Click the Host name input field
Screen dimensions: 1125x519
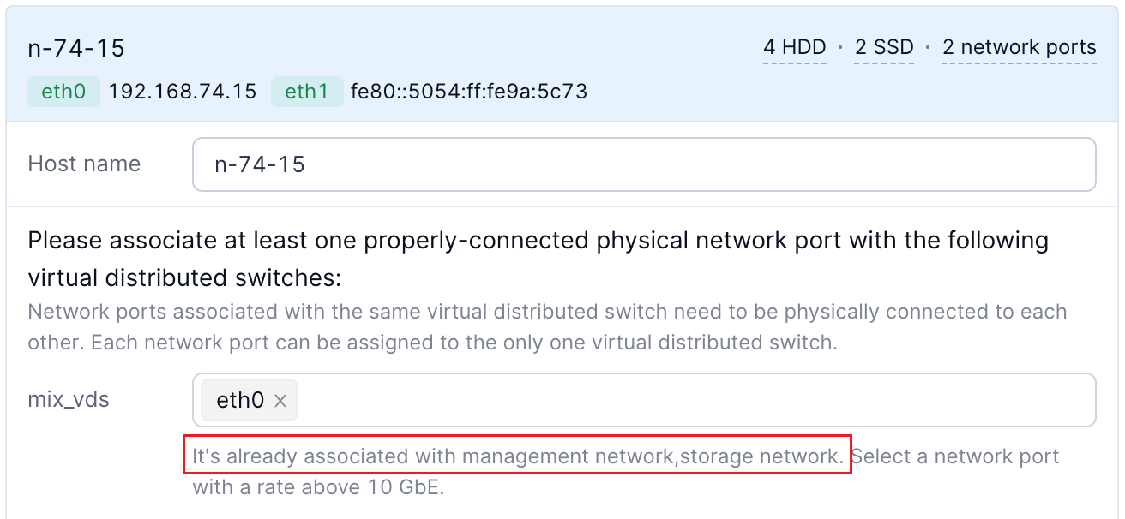click(643, 164)
